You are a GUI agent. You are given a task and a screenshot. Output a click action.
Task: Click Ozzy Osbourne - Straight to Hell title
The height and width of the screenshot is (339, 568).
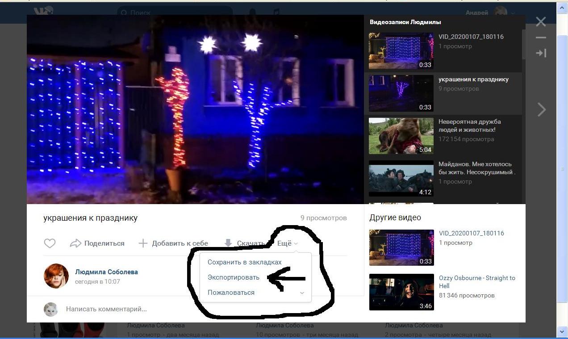point(477,282)
